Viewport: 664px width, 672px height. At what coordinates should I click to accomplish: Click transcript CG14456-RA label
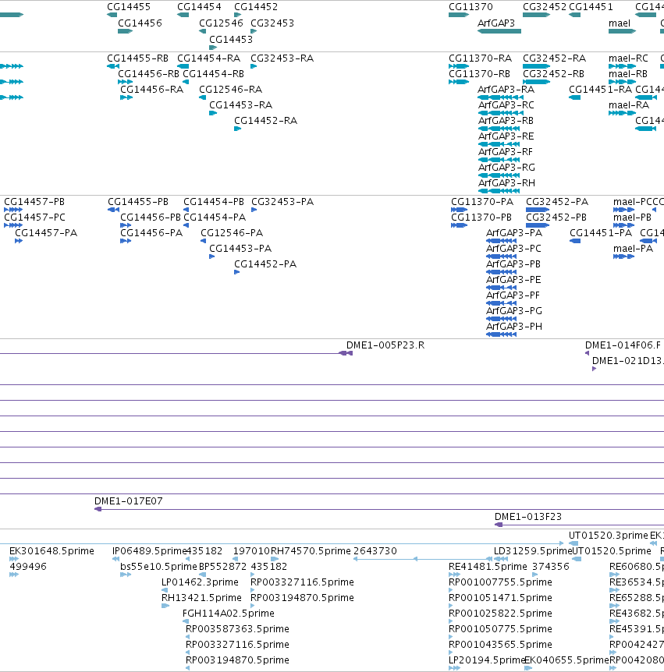(x=151, y=89)
